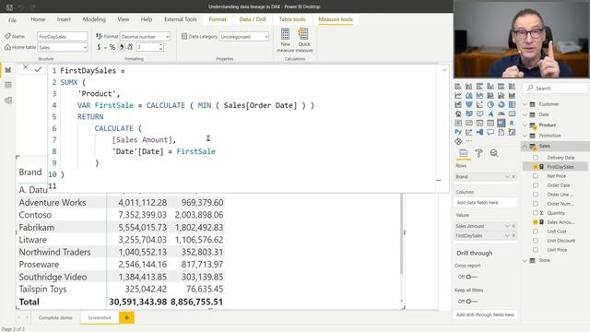This screenshot has width=590, height=332.
Task: Collapse the formula bar with chevron
Action: (444, 70)
